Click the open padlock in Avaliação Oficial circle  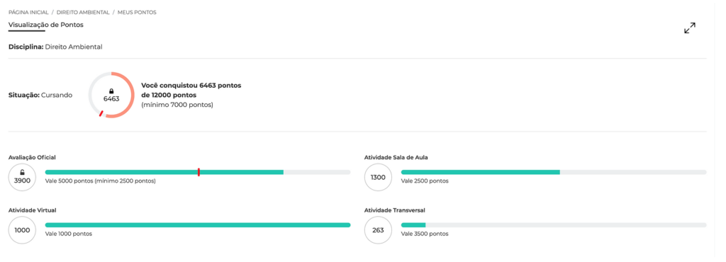22,172
